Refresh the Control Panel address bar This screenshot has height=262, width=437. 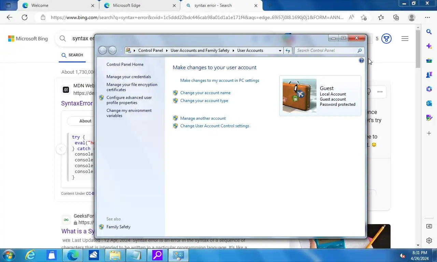[x=288, y=50]
